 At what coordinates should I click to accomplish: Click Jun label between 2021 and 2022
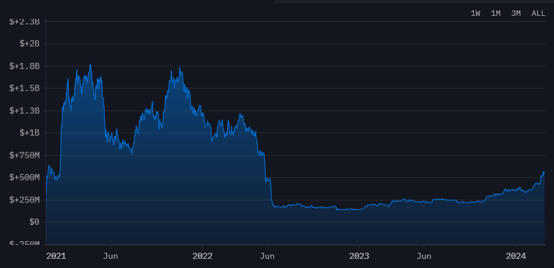tap(110, 255)
